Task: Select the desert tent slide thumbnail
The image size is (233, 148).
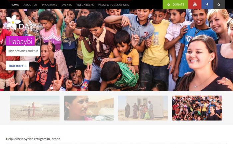Action: coord(35,108)
